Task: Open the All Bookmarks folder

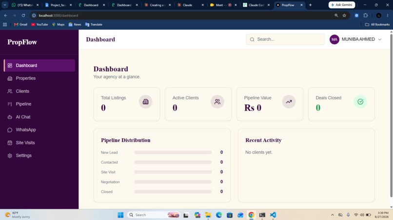Action: pos(377,24)
